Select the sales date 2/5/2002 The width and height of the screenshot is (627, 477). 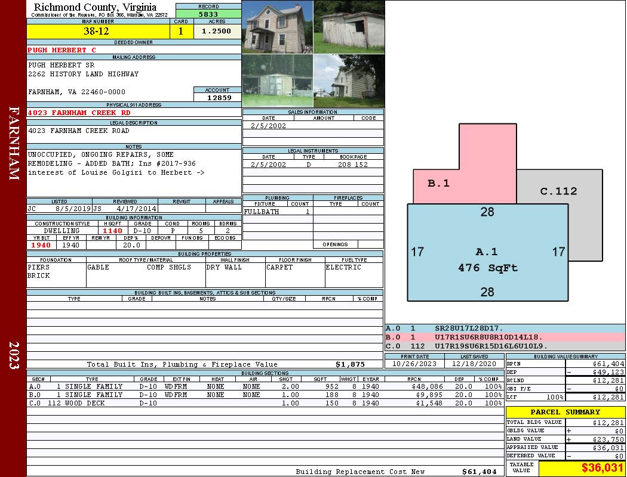coord(268,126)
